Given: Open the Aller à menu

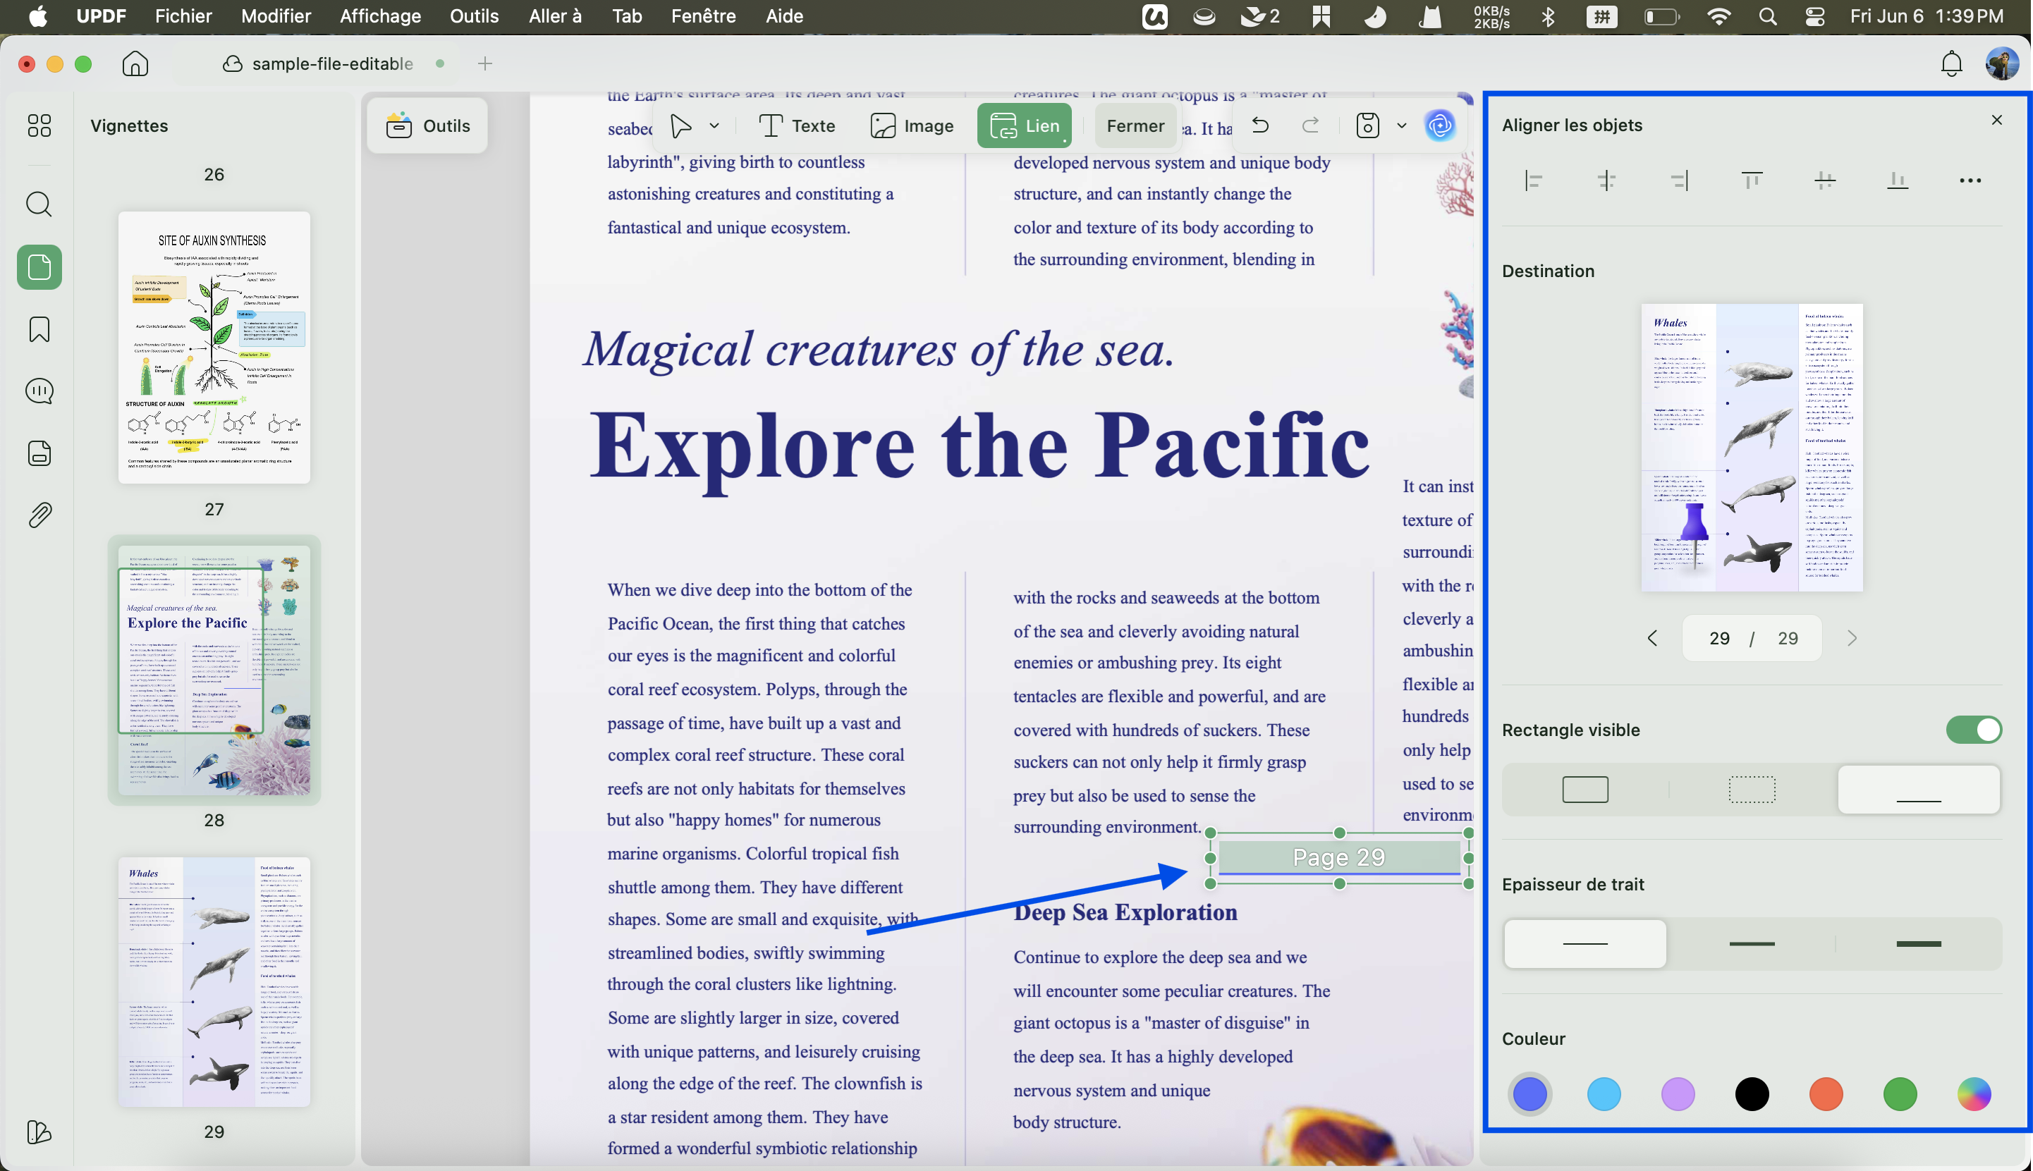Looking at the screenshot, I should (555, 16).
